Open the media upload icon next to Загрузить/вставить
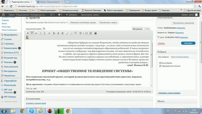 [x=44, y=28]
